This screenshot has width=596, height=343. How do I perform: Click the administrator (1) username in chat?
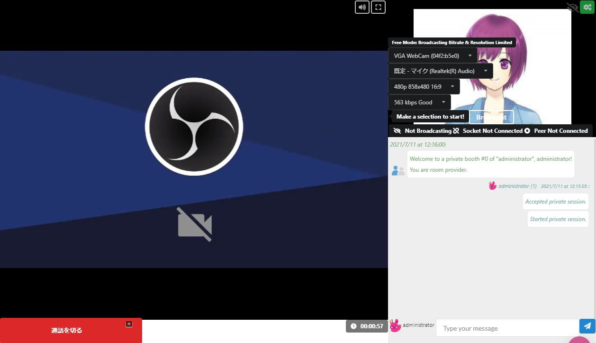(x=517, y=186)
